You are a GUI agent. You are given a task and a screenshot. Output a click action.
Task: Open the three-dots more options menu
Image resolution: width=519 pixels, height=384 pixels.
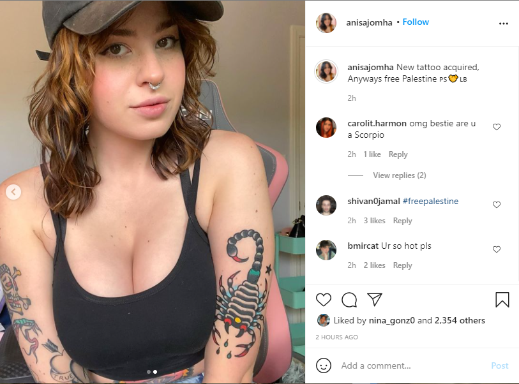pos(504,24)
